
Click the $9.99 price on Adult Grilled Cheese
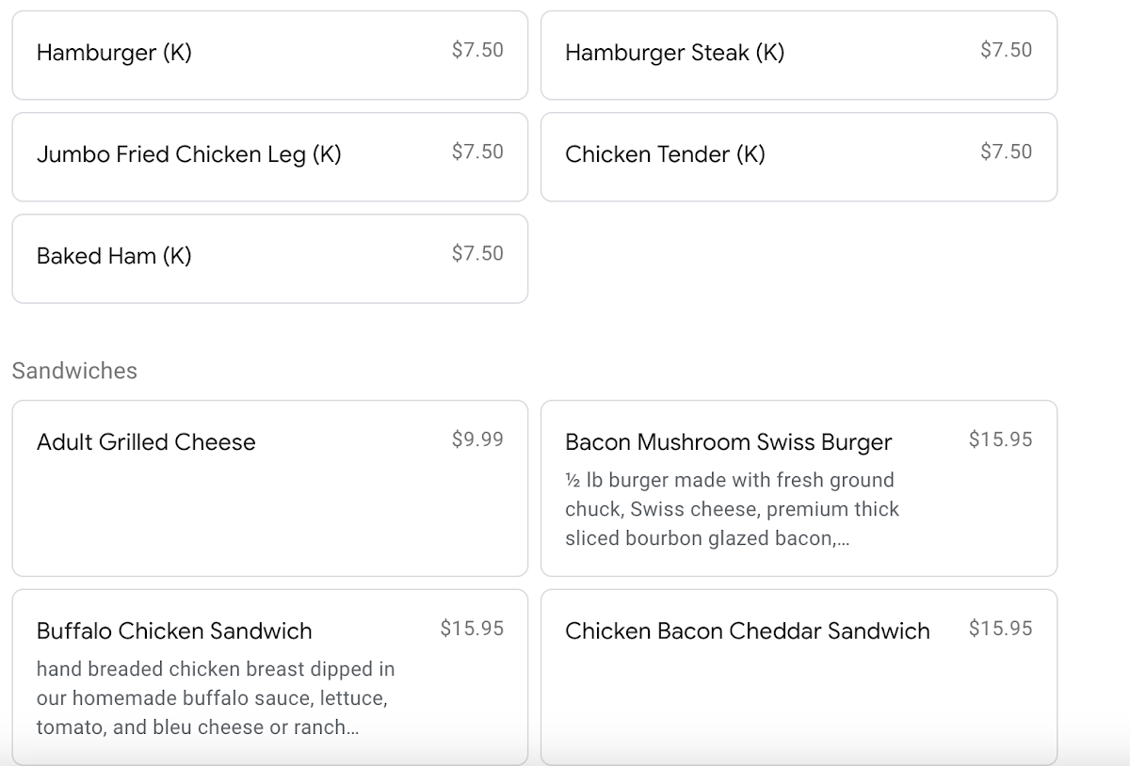[477, 439]
